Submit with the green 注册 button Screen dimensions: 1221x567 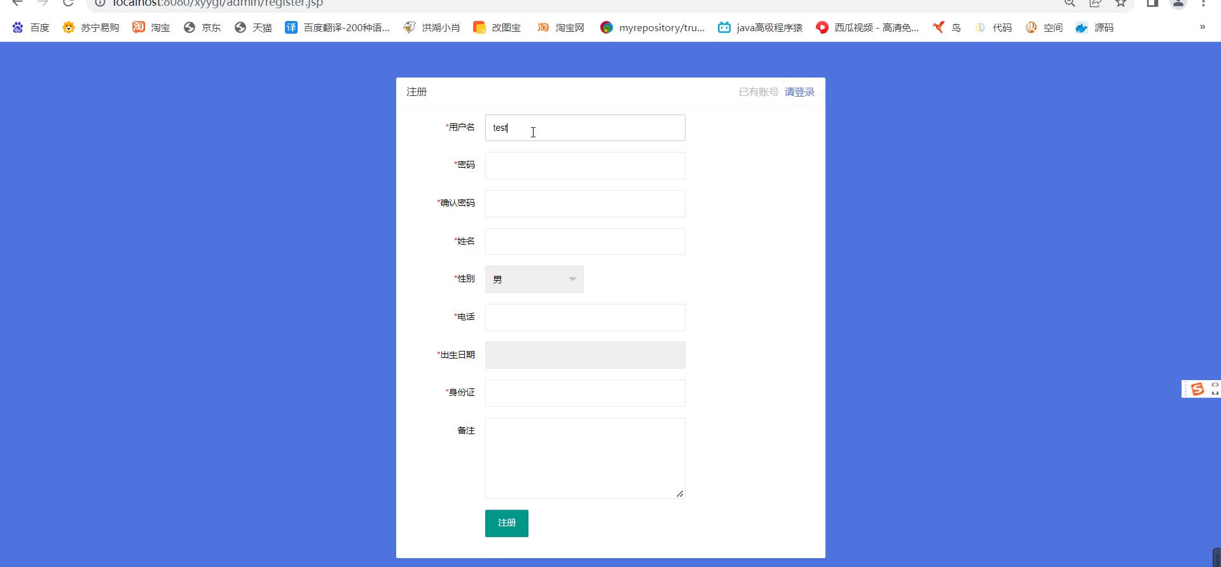click(x=507, y=523)
